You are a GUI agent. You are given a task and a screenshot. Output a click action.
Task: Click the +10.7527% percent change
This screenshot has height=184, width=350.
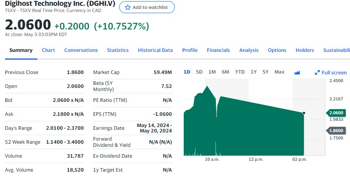pos(122,26)
